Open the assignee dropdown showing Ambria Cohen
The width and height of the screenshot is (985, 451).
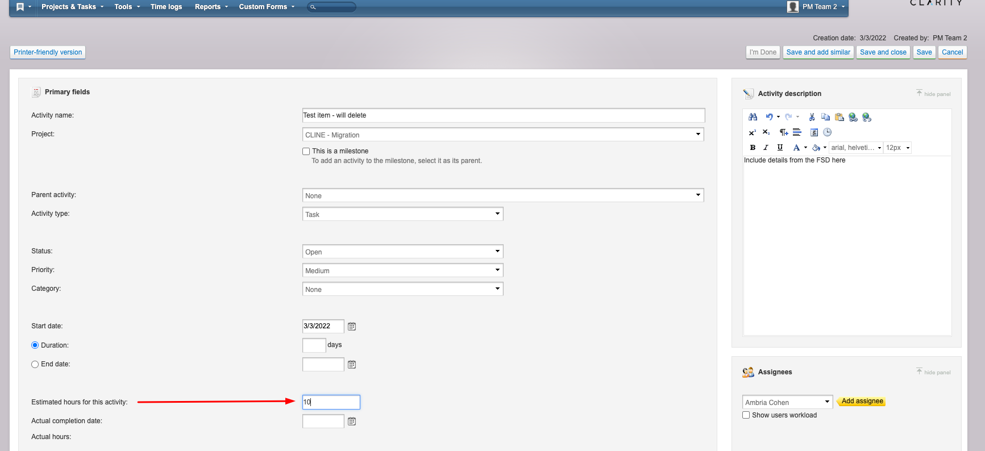pos(788,402)
